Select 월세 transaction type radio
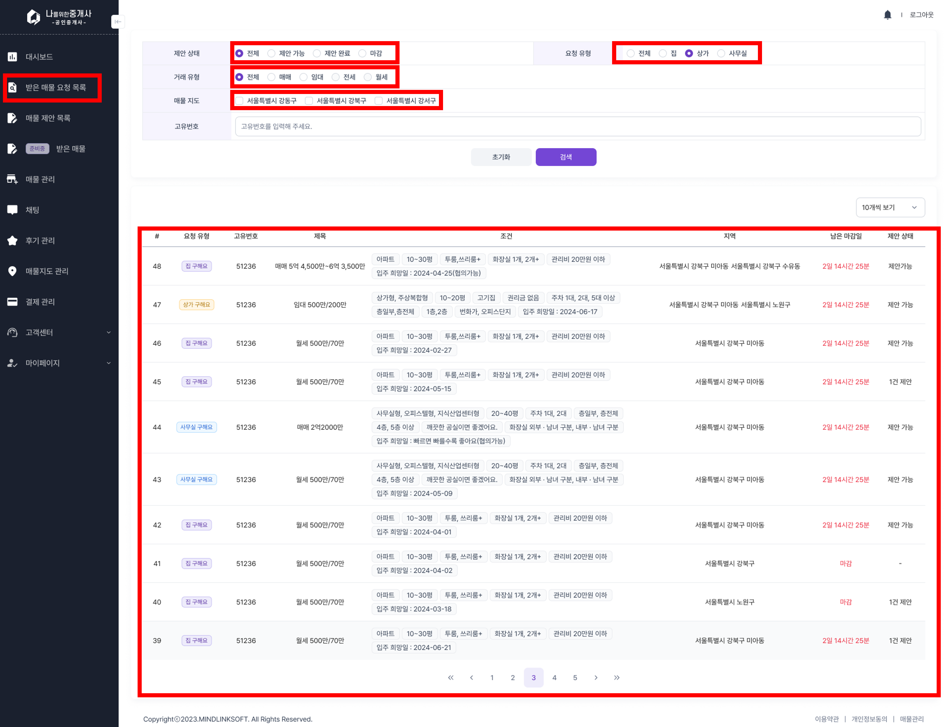 (368, 77)
